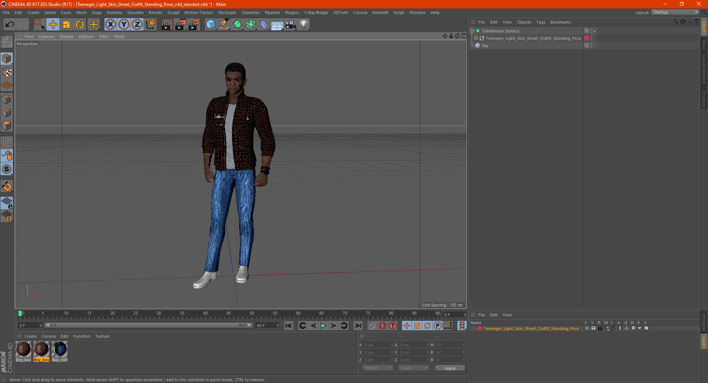Open the Array modeling objects icon
The width and height of the screenshot is (708, 383).
coord(251,25)
